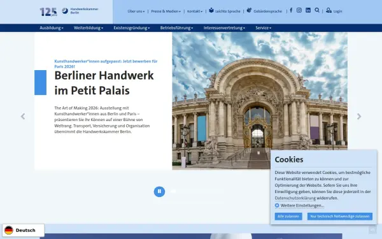Open Weitere Einstellungen cookie link
Image resolution: width=382 pixels, height=239 pixels.
pyautogui.click(x=302, y=206)
